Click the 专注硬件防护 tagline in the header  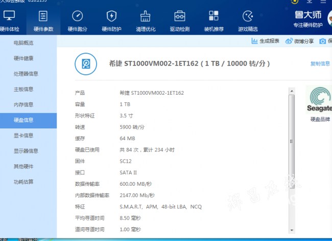pyautogui.click(x=308, y=25)
